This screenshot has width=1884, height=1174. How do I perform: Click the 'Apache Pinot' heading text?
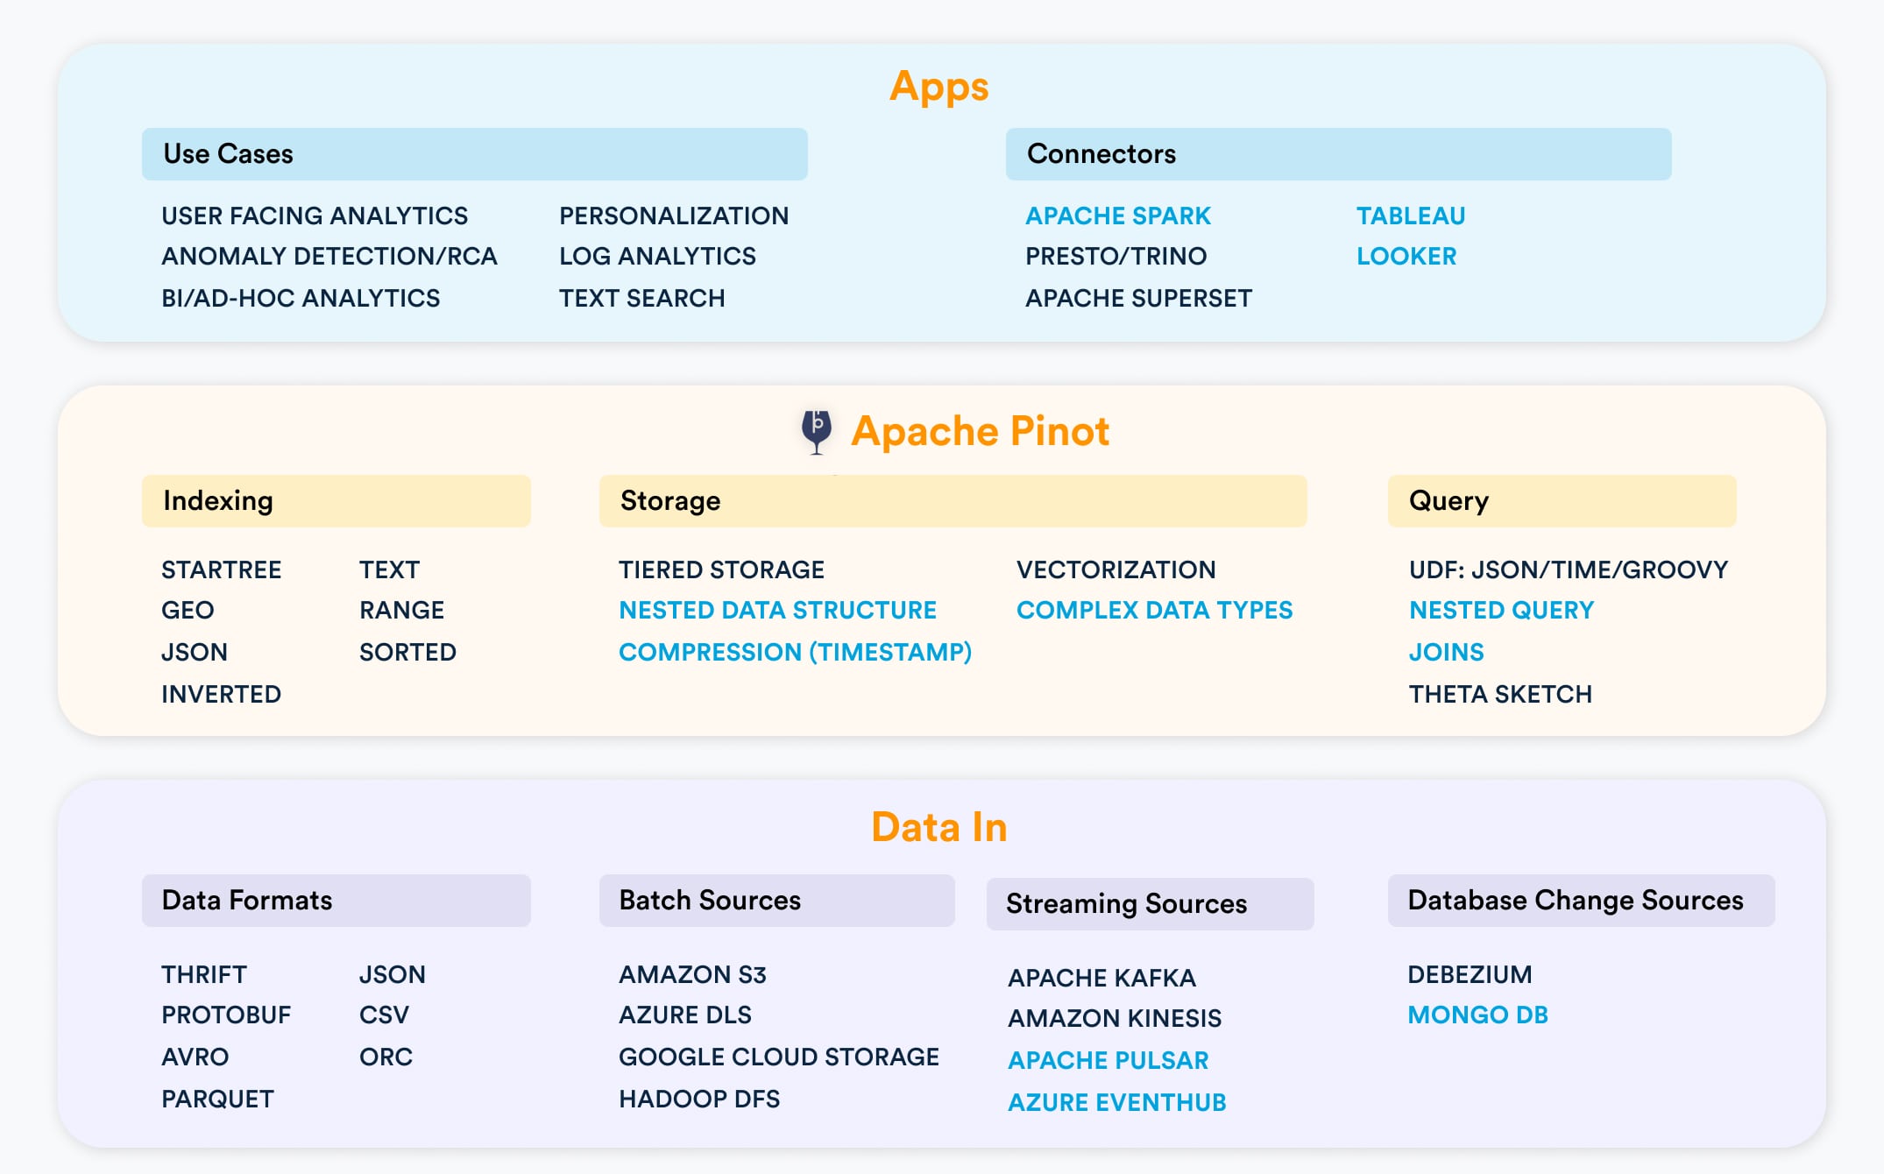point(980,431)
